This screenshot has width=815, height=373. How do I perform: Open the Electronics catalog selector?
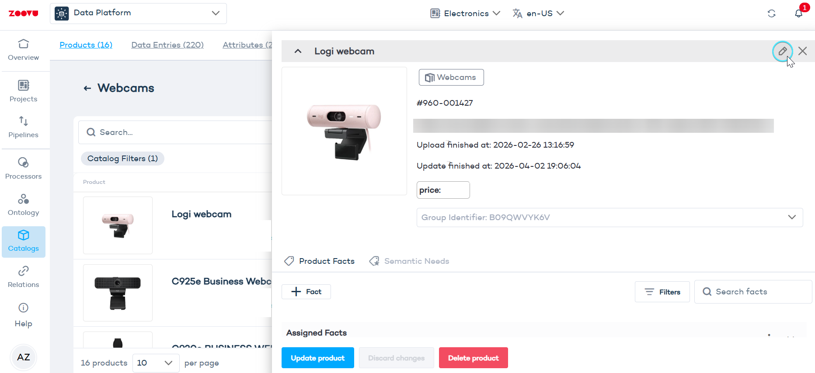pyautogui.click(x=465, y=14)
